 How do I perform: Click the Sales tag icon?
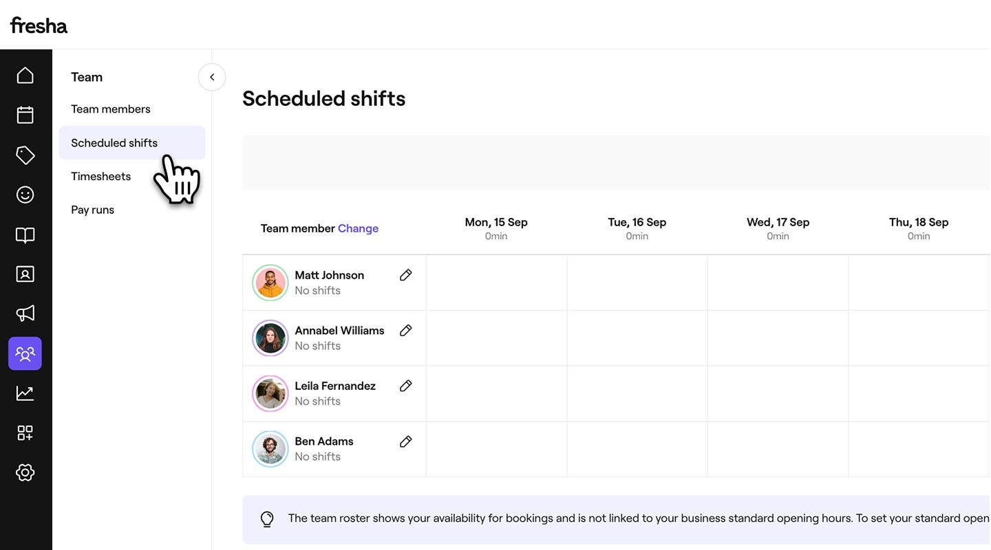click(x=25, y=155)
